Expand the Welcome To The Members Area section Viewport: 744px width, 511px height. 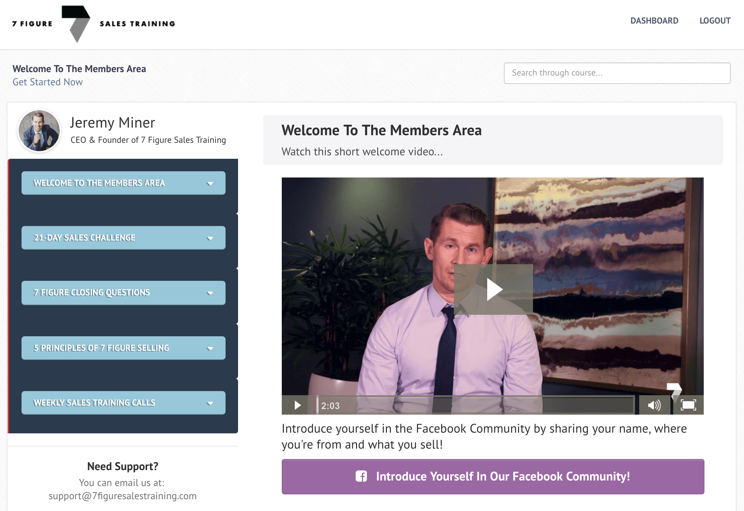pyautogui.click(x=124, y=183)
